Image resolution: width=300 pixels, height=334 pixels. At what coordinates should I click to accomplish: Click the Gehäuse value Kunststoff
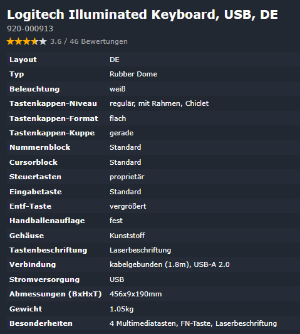tap(127, 236)
